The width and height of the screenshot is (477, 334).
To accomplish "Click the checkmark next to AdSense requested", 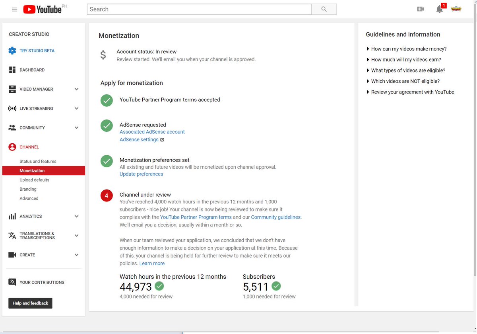I will [x=107, y=126].
